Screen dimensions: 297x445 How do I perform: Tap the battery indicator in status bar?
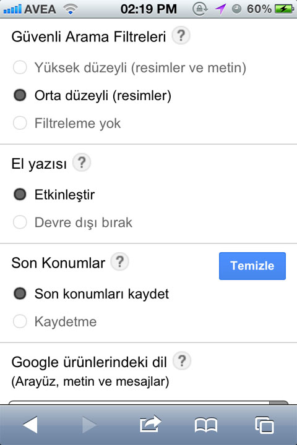[x=284, y=9]
